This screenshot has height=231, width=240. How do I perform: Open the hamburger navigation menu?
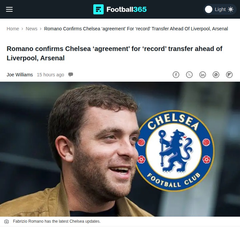pos(9,9)
